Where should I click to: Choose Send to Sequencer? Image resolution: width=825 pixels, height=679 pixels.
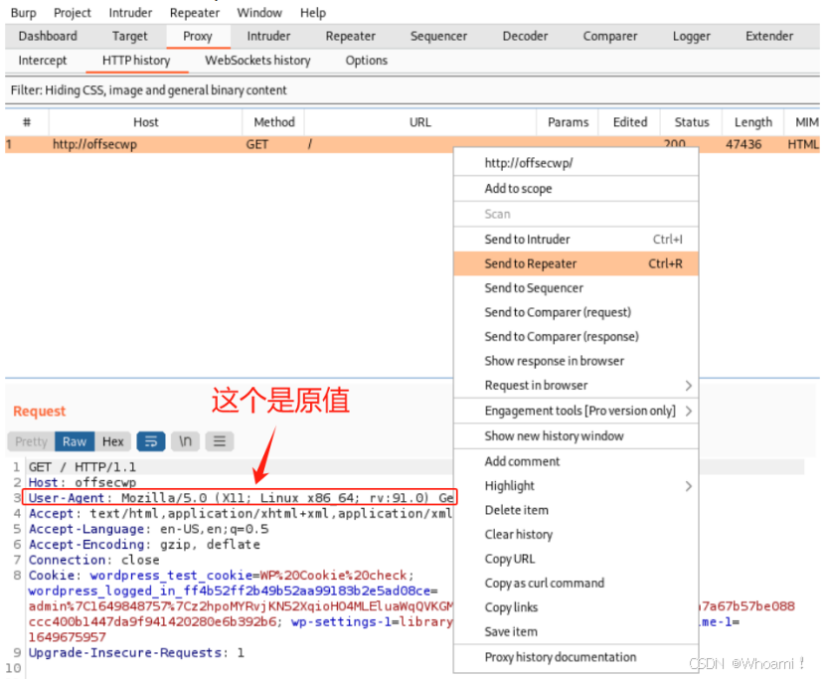(x=577, y=288)
